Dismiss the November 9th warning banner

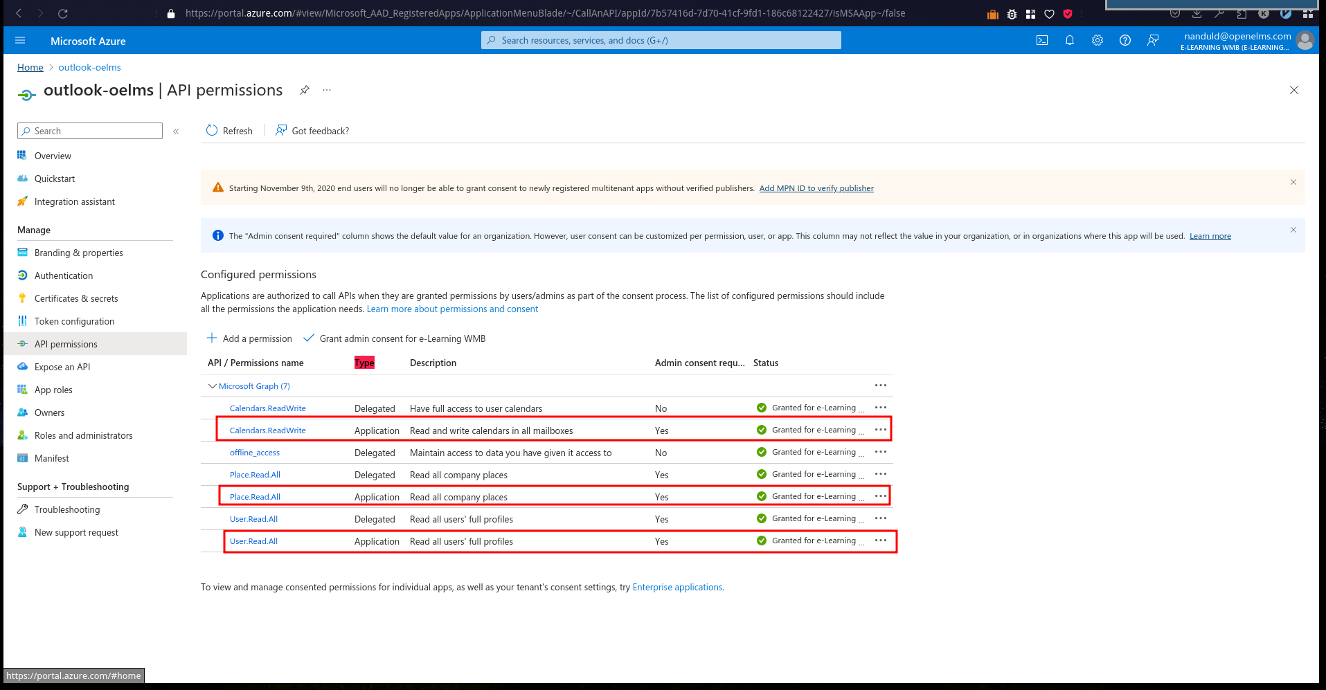tap(1293, 182)
